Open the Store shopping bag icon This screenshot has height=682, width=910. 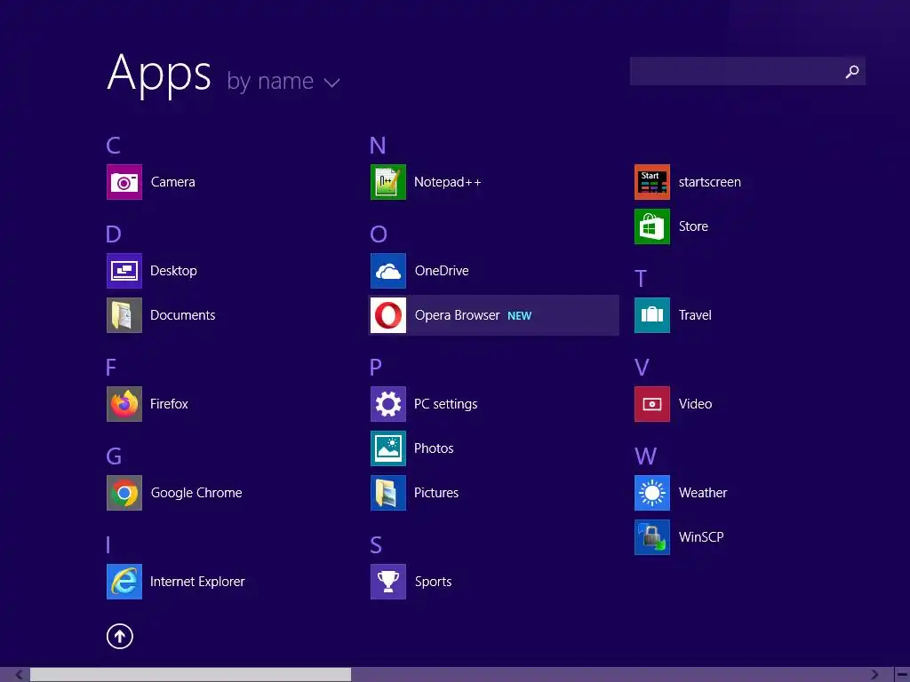coord(652,226)
